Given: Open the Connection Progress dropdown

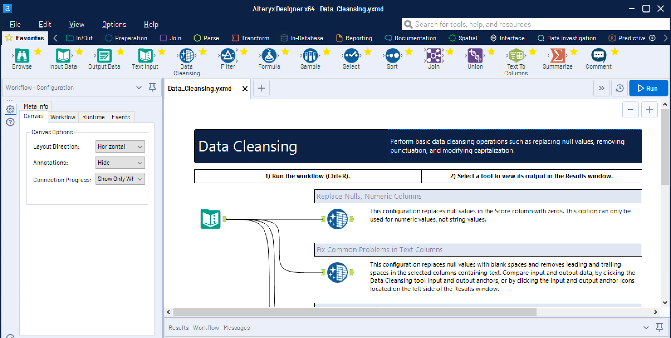Looking at the screenshot, I should [120, 179].
